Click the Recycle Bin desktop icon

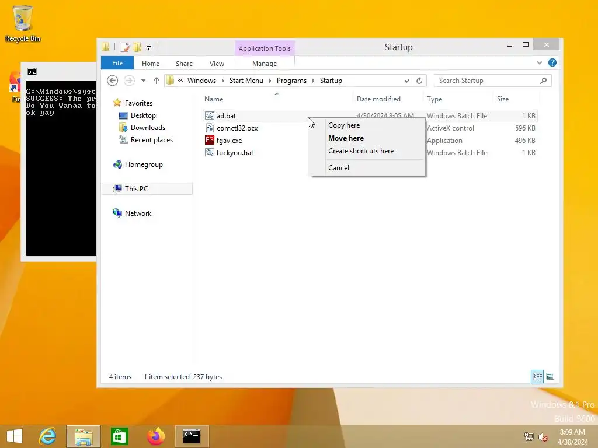[23, 23]
